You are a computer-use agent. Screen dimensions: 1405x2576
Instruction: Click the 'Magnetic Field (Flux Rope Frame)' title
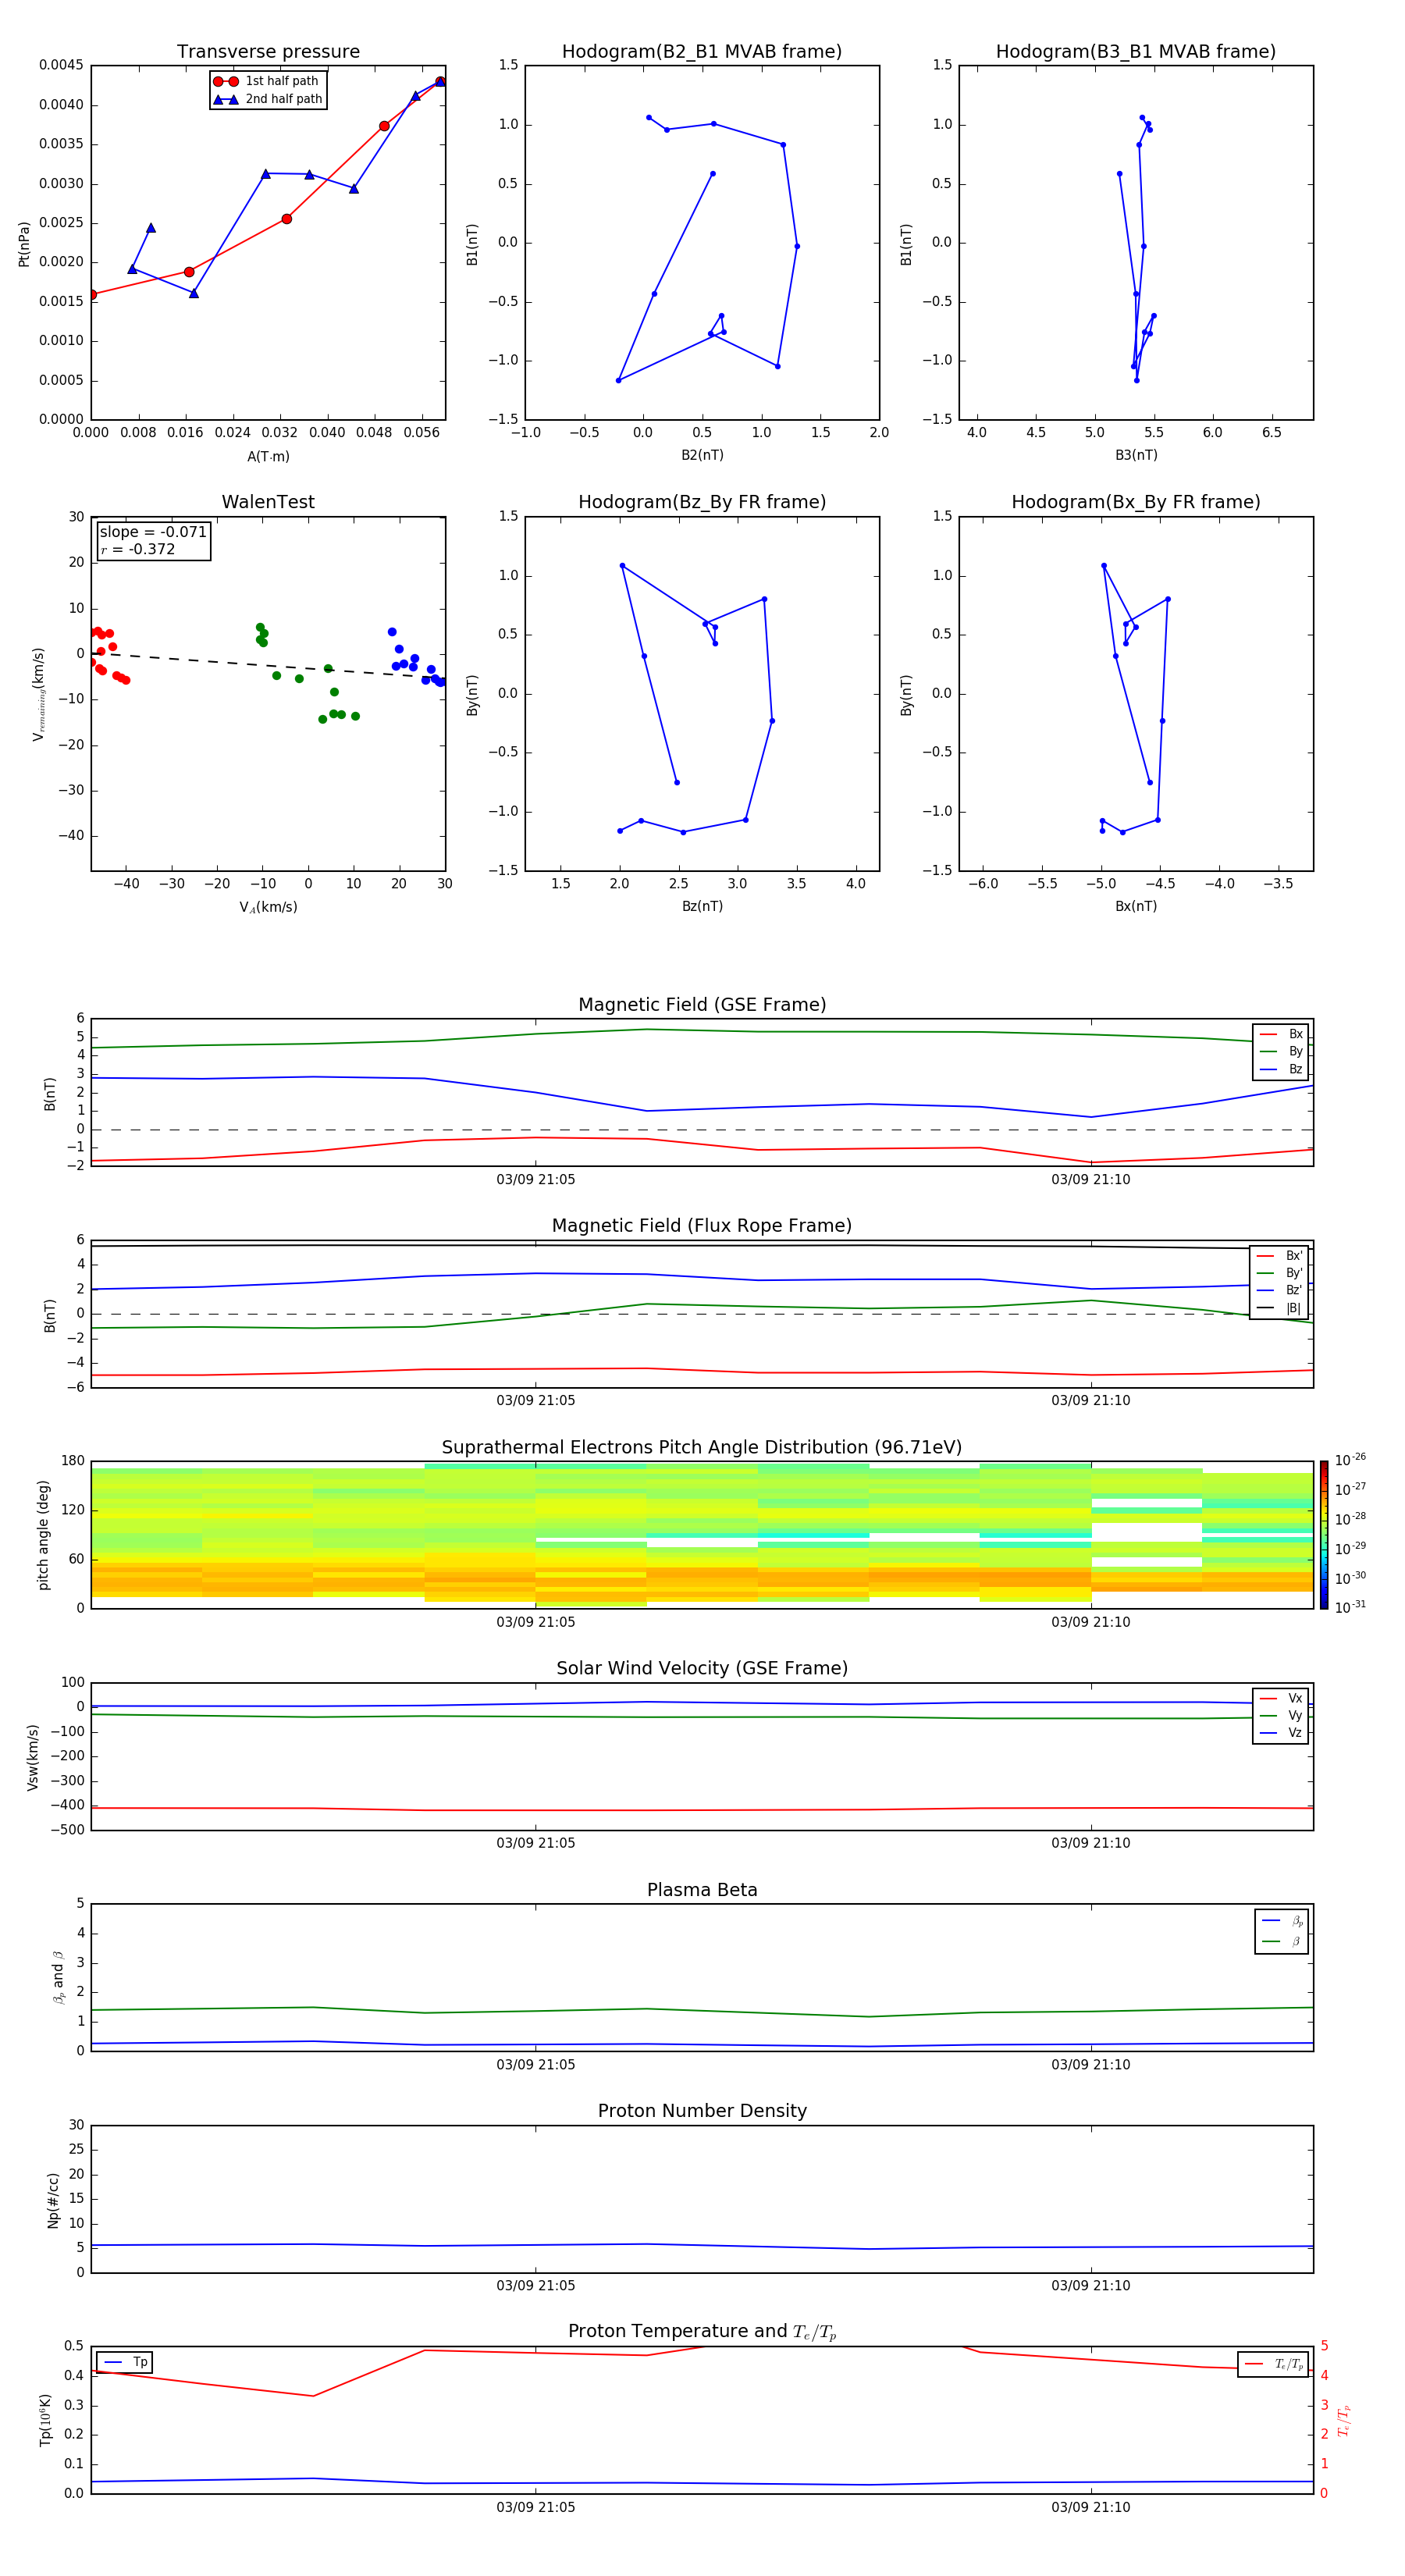[x=702, y=1226]
